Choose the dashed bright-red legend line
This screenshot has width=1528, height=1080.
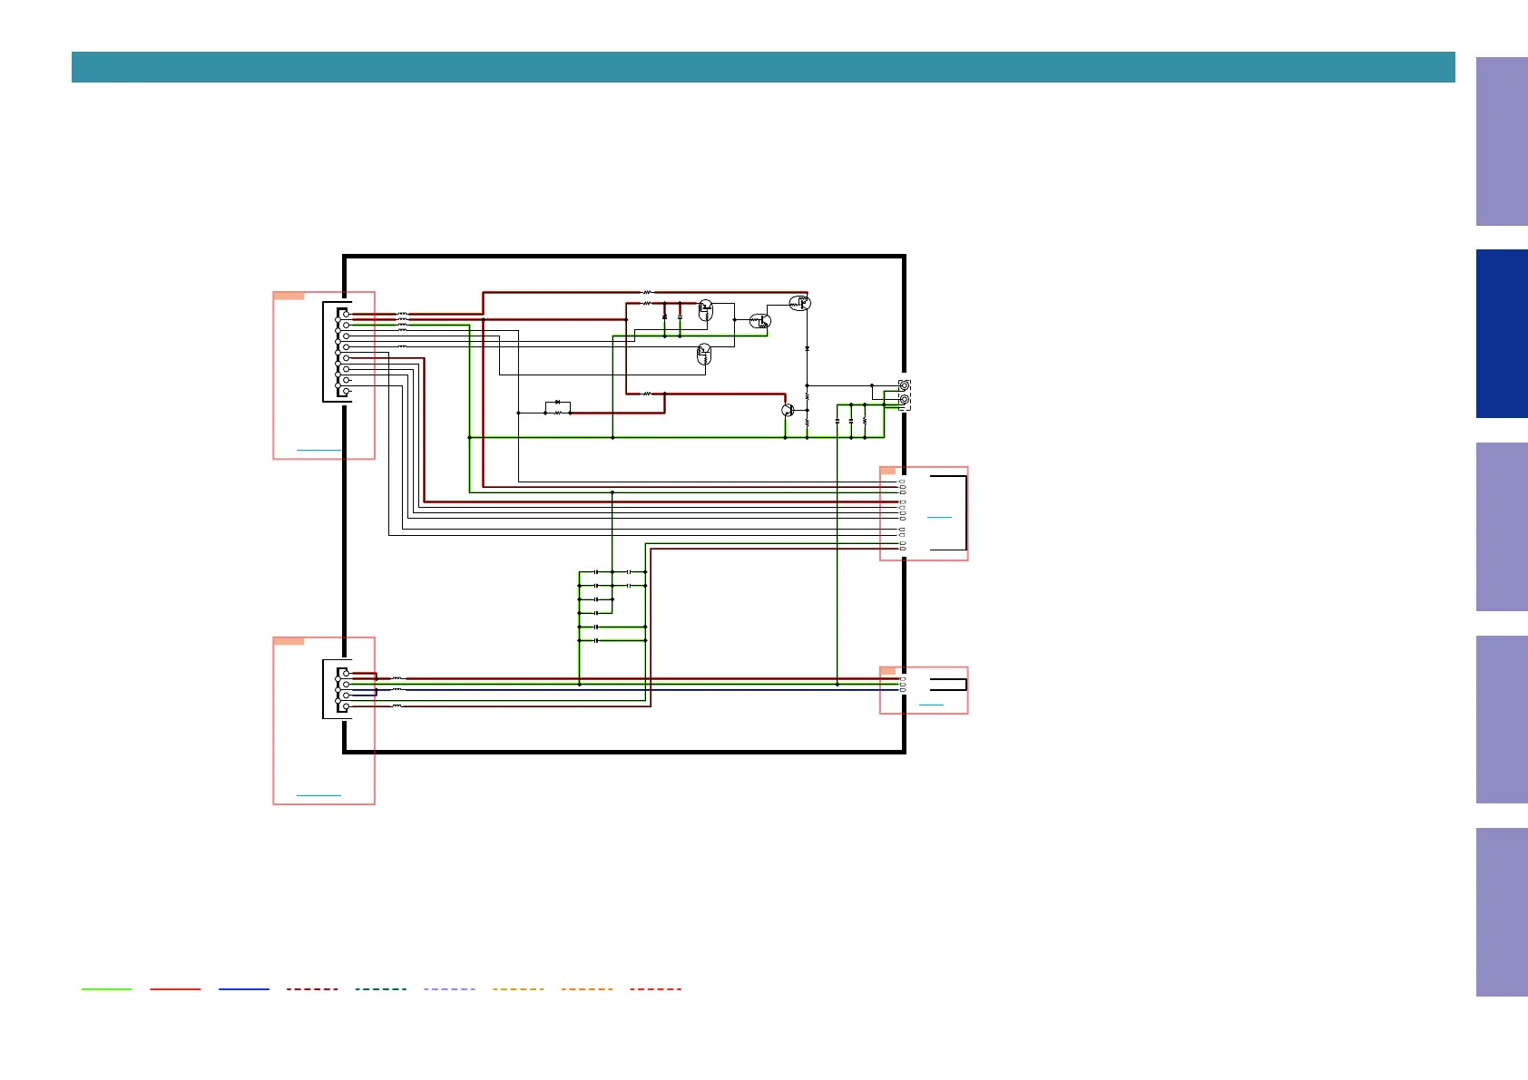tap(655, 989)
